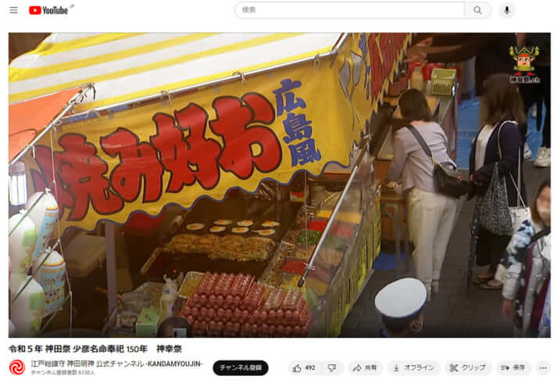Open the 神田明神 channel avatar
The width and height of the screenshot is (558, 380).
(17, 367)
